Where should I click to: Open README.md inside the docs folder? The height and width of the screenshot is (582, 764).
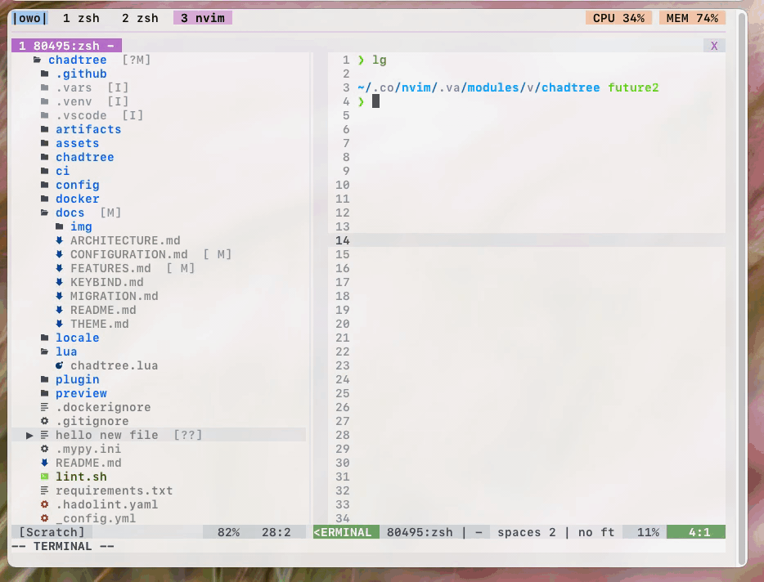[x=103, y=310]
